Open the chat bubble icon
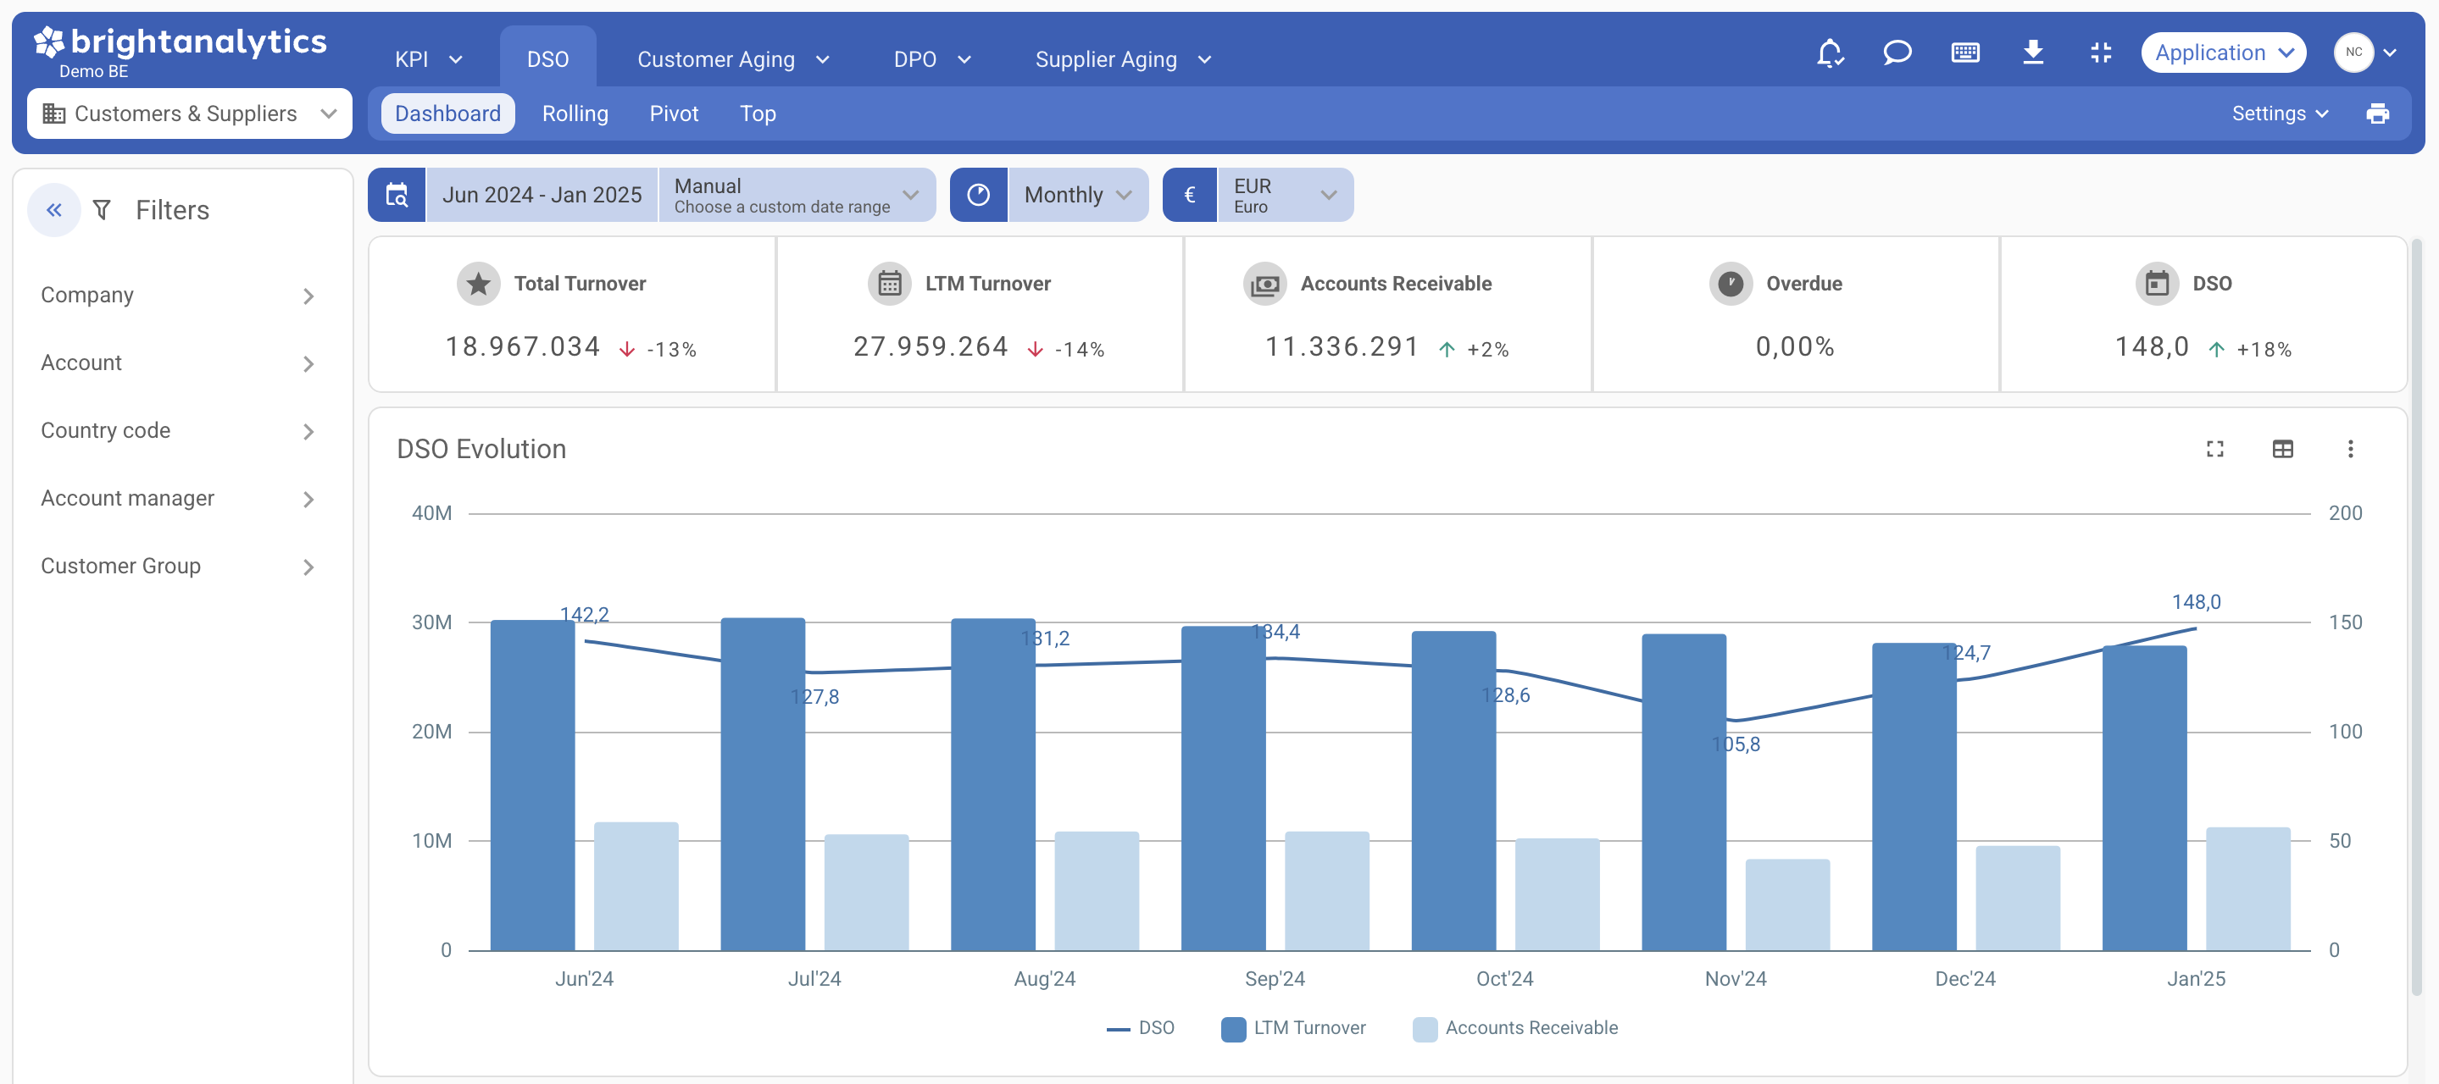The height and width of the screenshot is (1084, 2439). (1897, 53)
